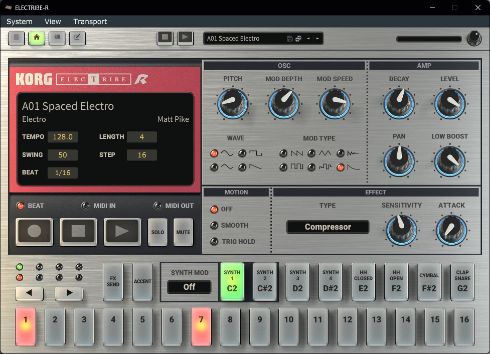Choose the square mod type

pos(283,167)
